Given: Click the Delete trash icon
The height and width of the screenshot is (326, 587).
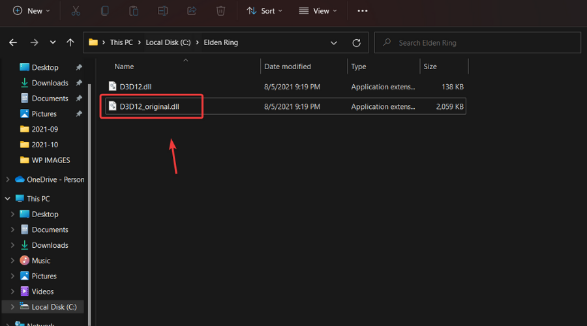Looking at the screenshot, I should [221, 11].
